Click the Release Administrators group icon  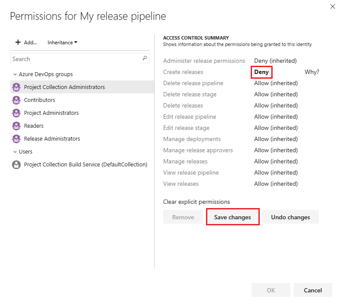(16, 139)
